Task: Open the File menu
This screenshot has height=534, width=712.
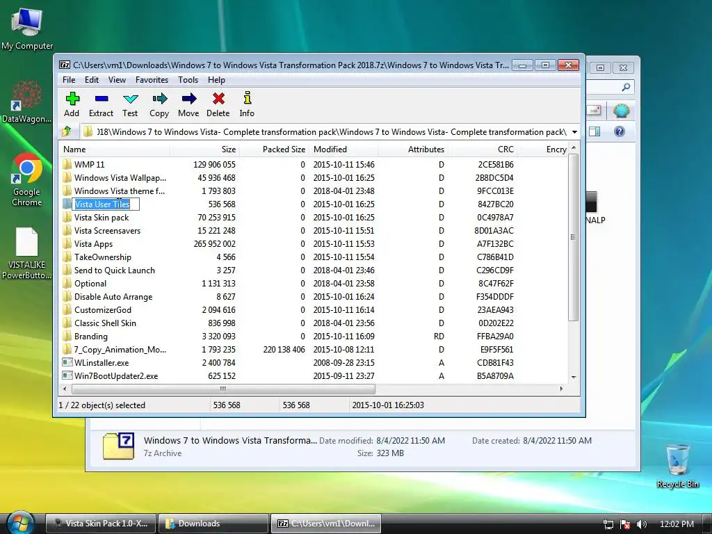Action: (69, 80)
